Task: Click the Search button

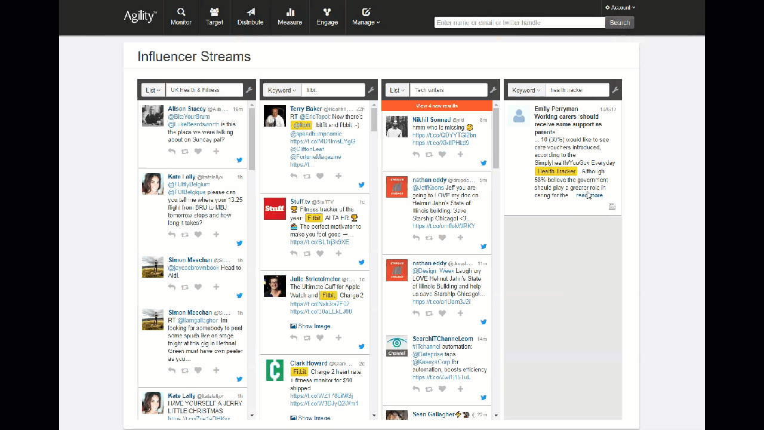Action: (620, 23)
